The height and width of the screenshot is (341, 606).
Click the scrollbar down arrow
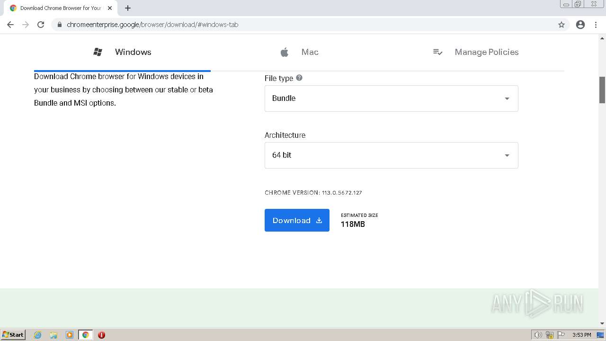point(602,323)
